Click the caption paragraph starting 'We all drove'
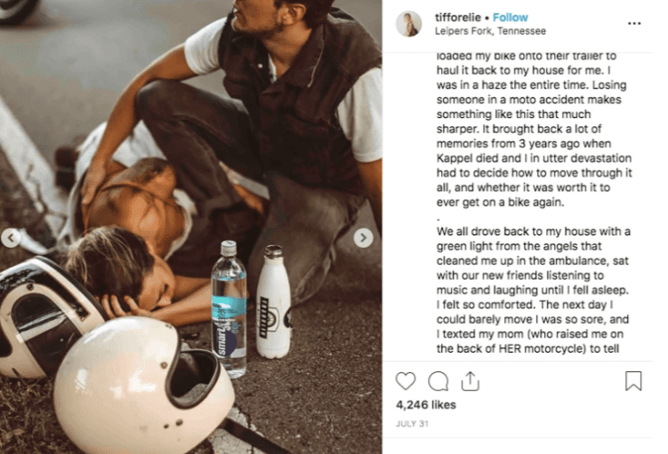Image resolution: width=668 pixels, height=454 pixels. pyautogui.click(x=534, y=290)
